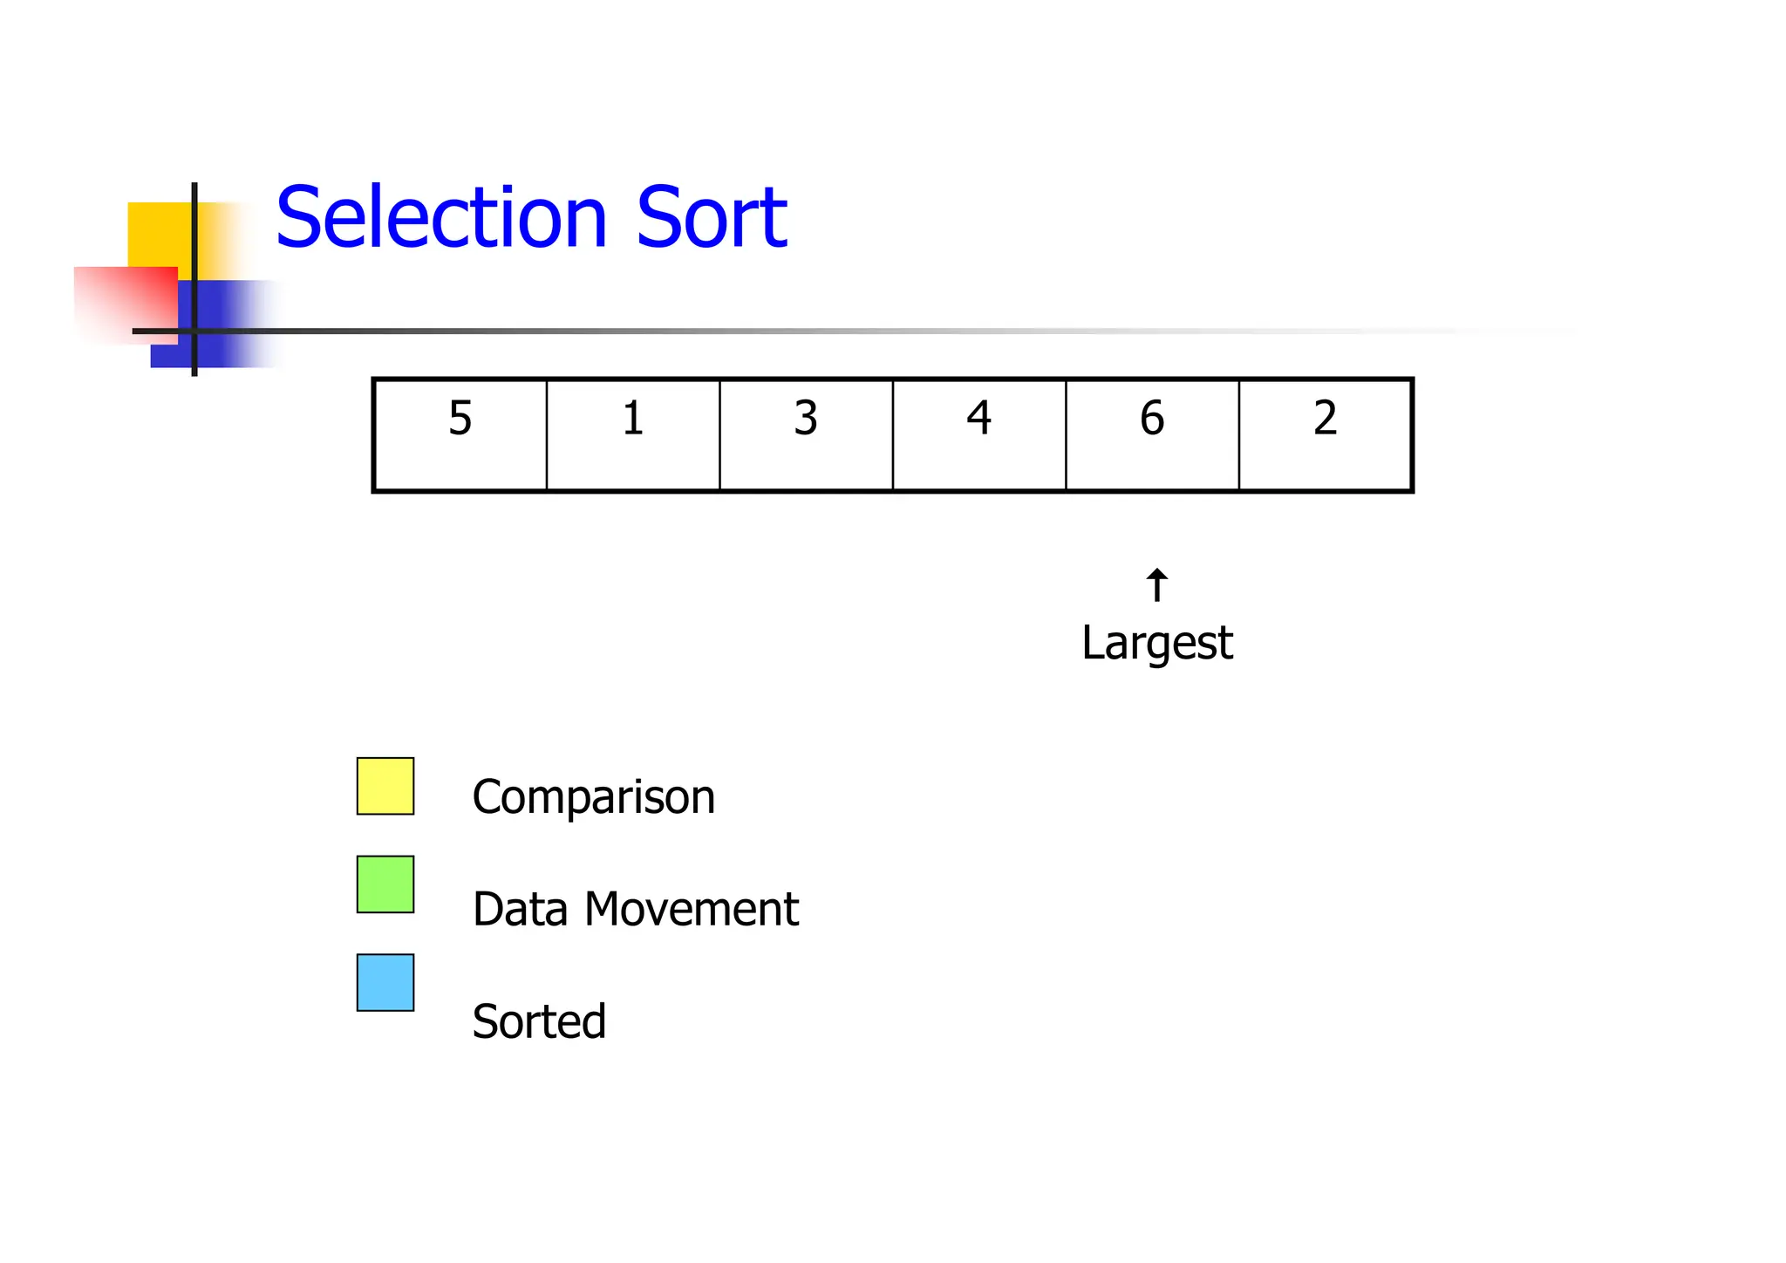Select the "Data Movement" legend text
The image size is (1786, 1263).
[x=635, y=909]
